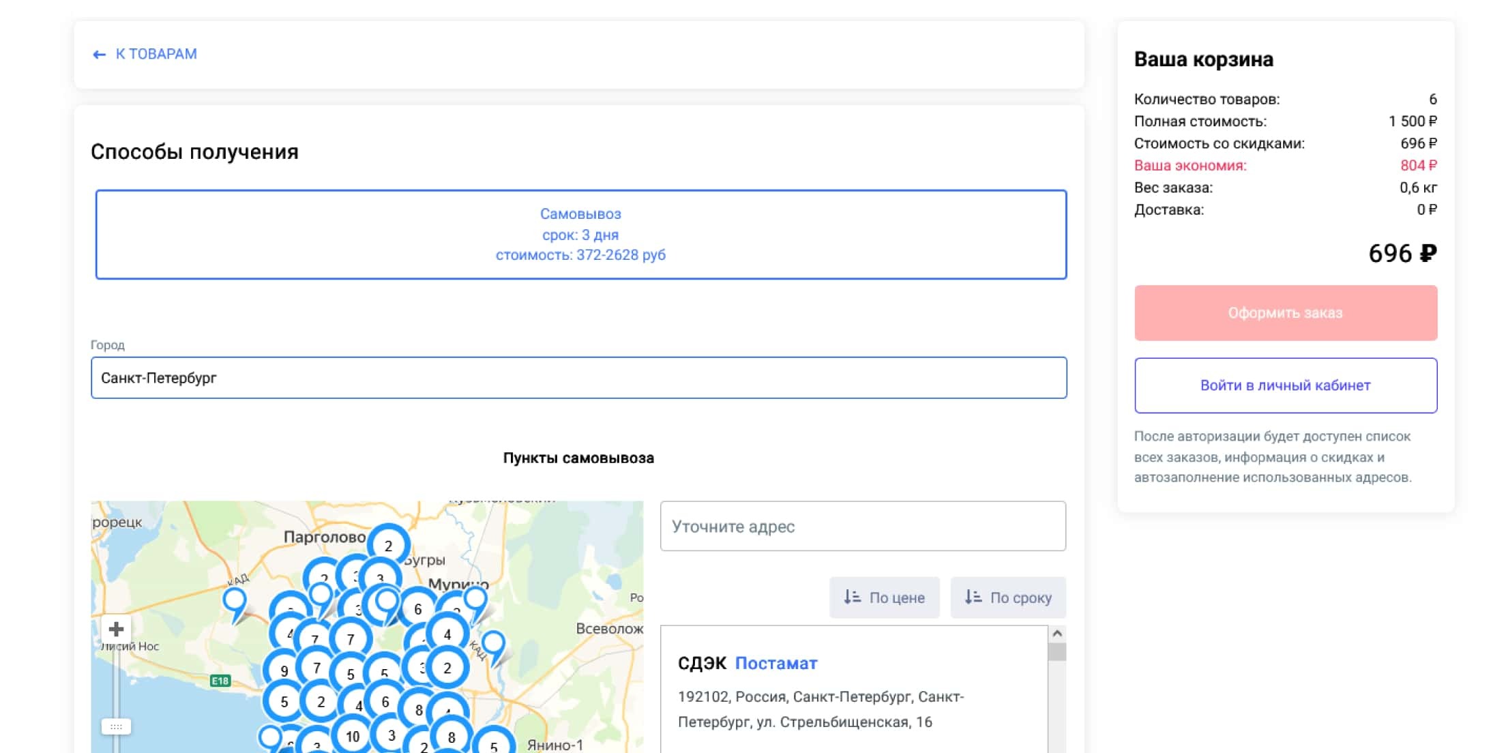Viewport: 1506px width, 753px height.
Task: Click the Вес заказа 0,6 кг value
Action: (x=1418, y=188)
